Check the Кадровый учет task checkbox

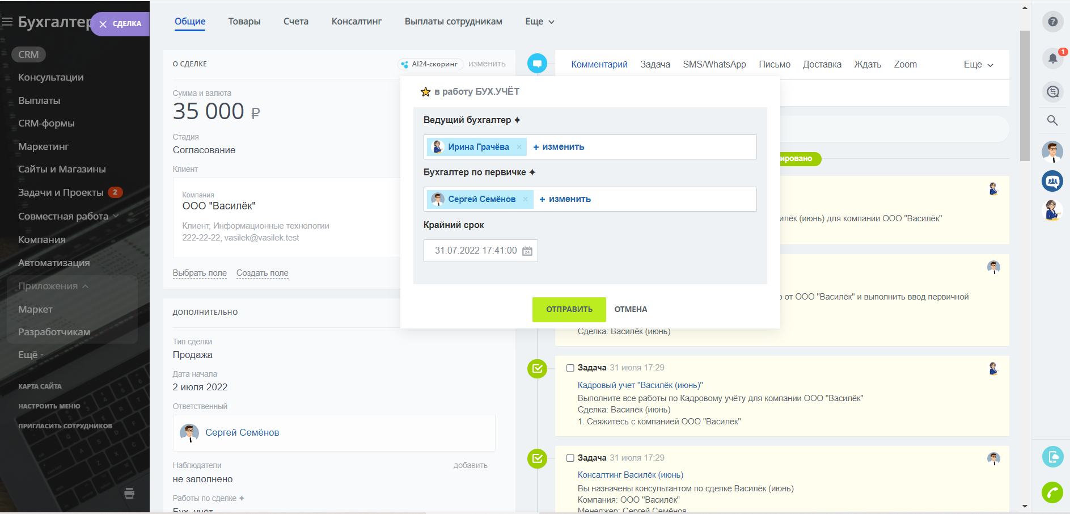click(x=570, y=368)
